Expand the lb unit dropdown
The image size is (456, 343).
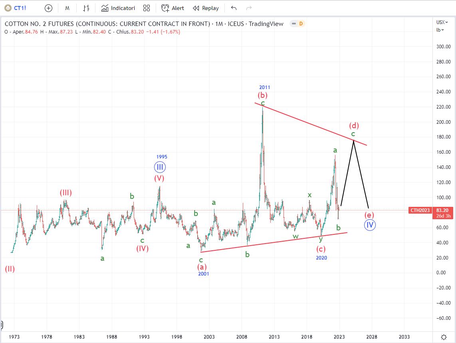click(440, 30)
